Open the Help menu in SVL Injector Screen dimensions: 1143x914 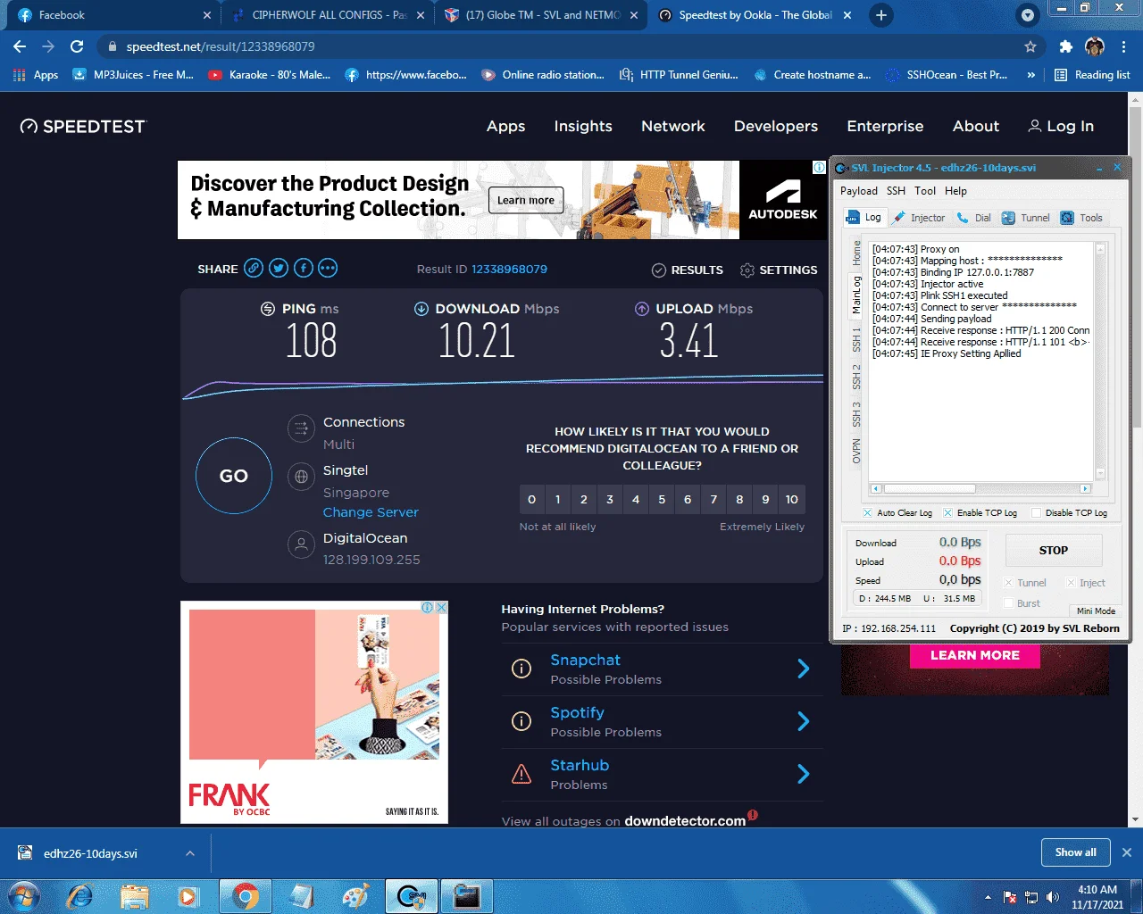pyautogui.click(x=955, y=191)
